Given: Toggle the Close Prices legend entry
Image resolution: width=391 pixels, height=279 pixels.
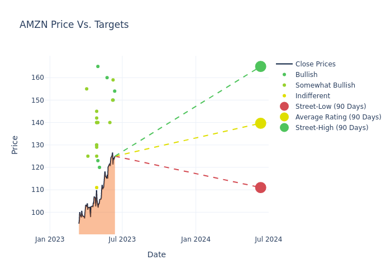Looking at the screenshot, I should click(315, 64).
